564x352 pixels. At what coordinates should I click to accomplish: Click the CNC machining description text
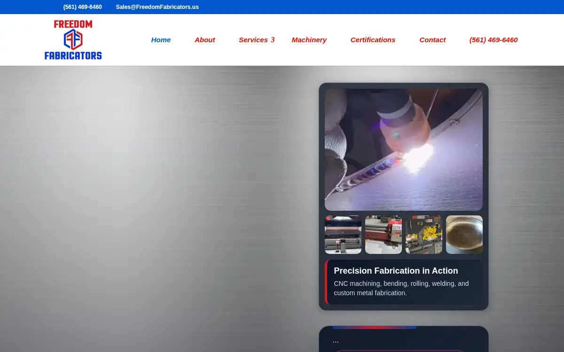(401, 288)
